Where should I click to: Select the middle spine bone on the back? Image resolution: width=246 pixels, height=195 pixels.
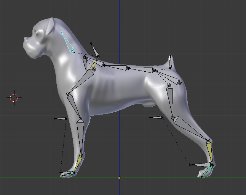[x=116, y=67]
